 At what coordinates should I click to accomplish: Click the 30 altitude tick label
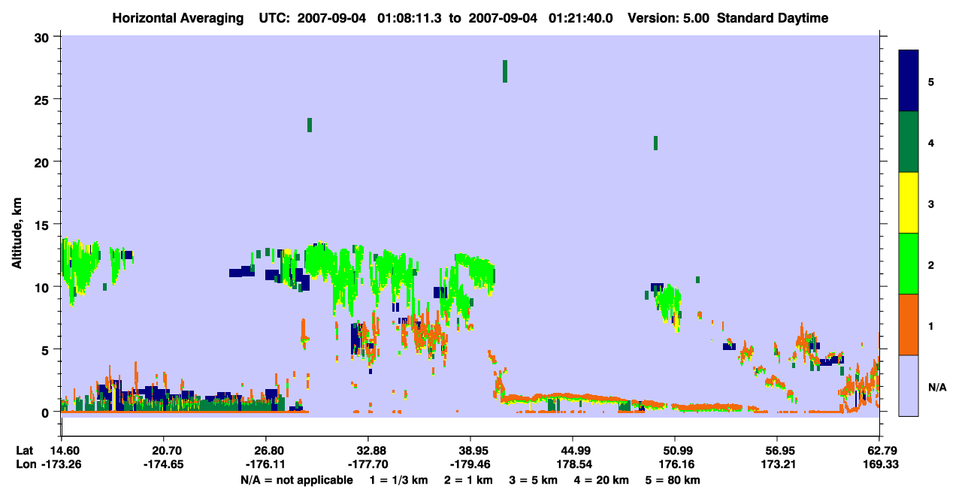pos(44,38)
